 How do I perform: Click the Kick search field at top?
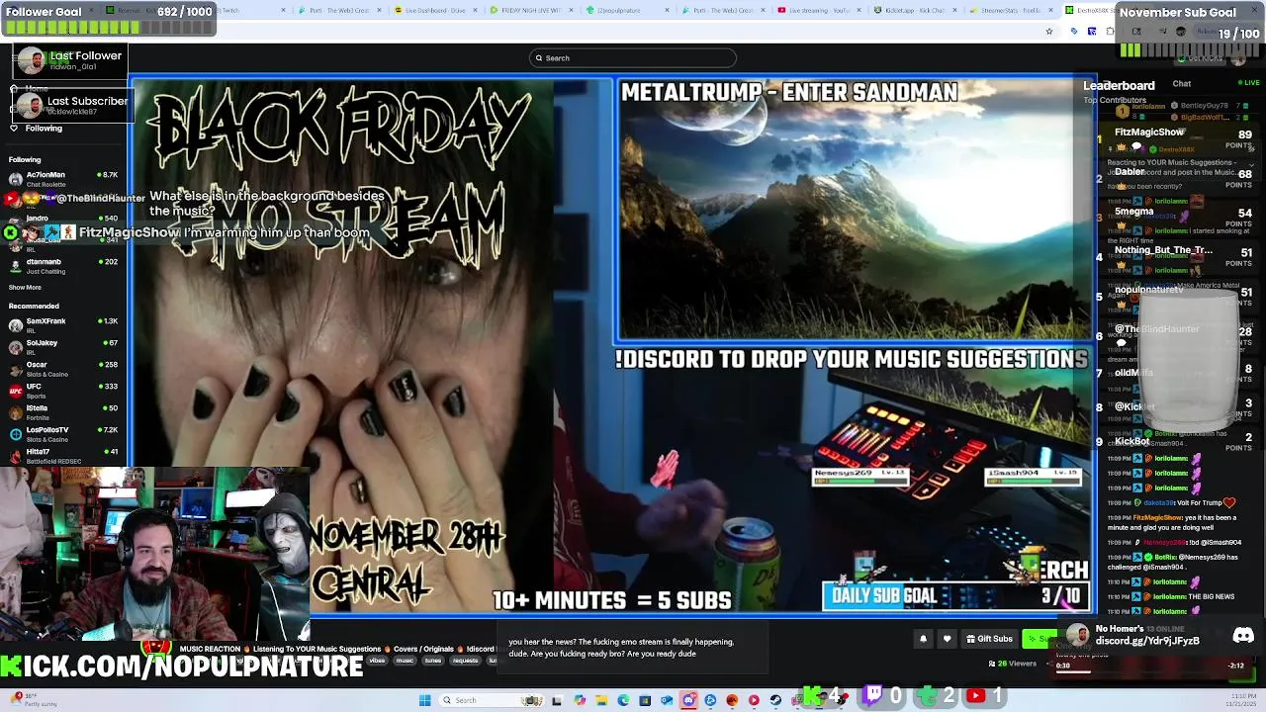(x=633, y=58)
